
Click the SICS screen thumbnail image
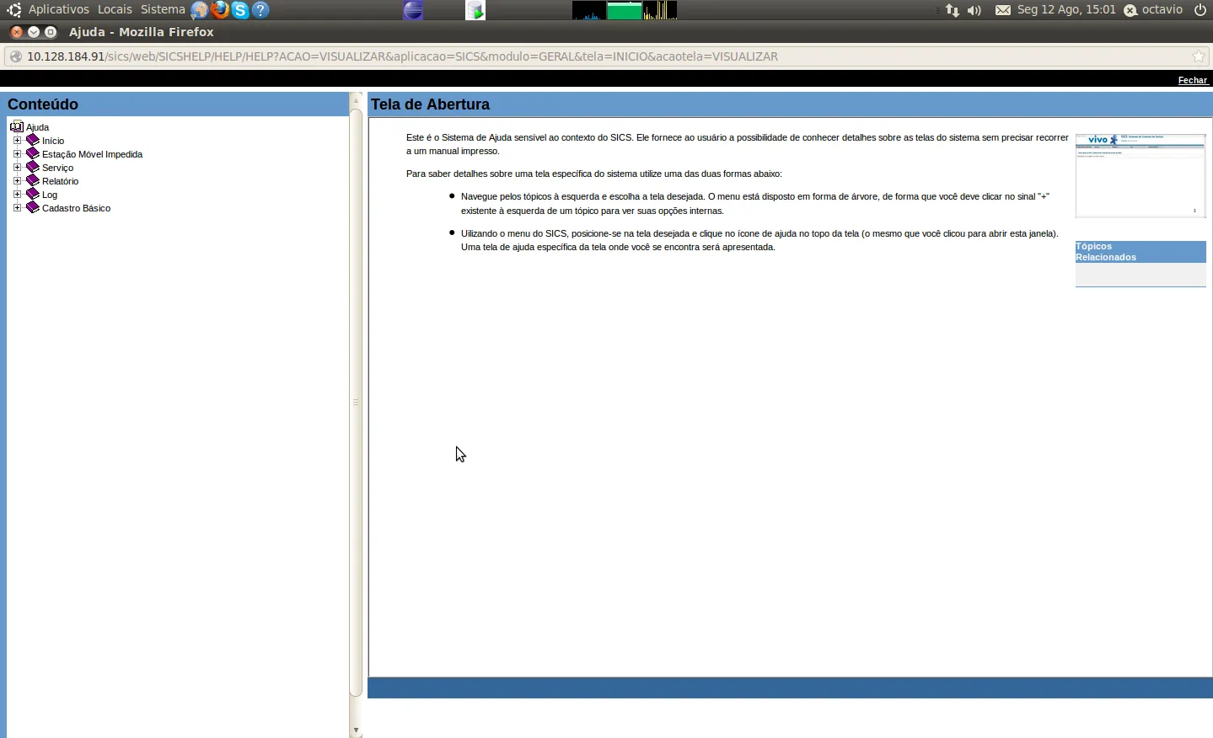coord(1141,175)
